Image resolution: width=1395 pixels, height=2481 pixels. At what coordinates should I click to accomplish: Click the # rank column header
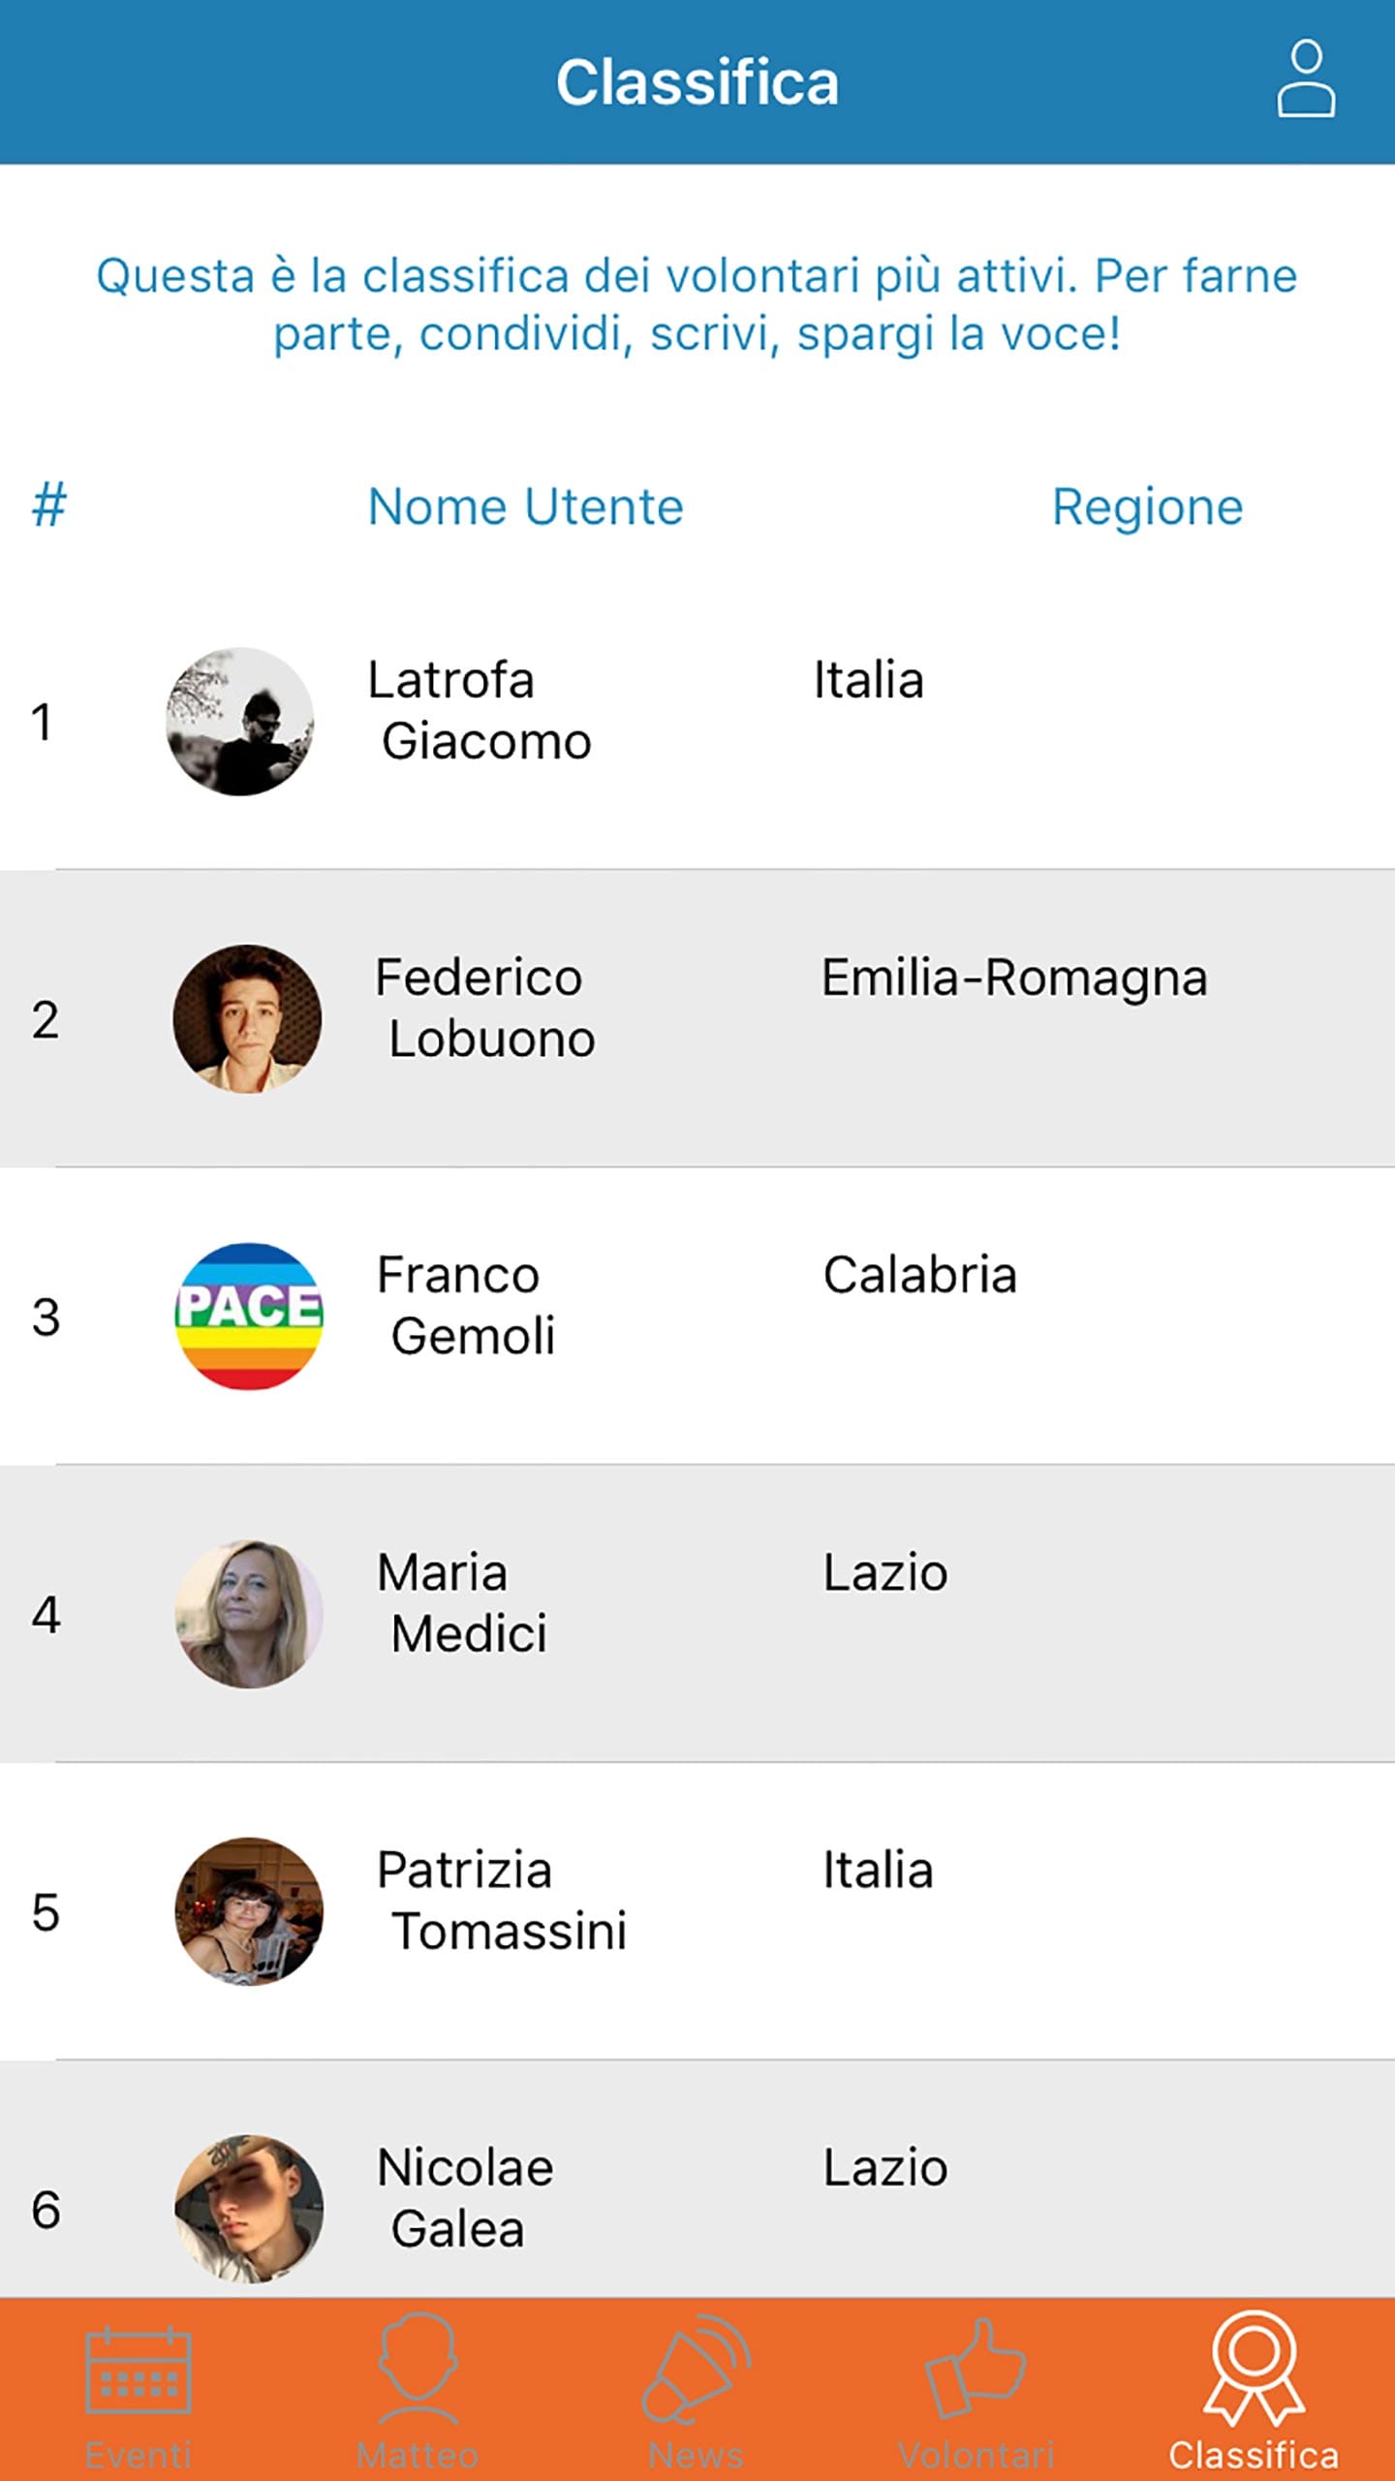pos(48,506)
